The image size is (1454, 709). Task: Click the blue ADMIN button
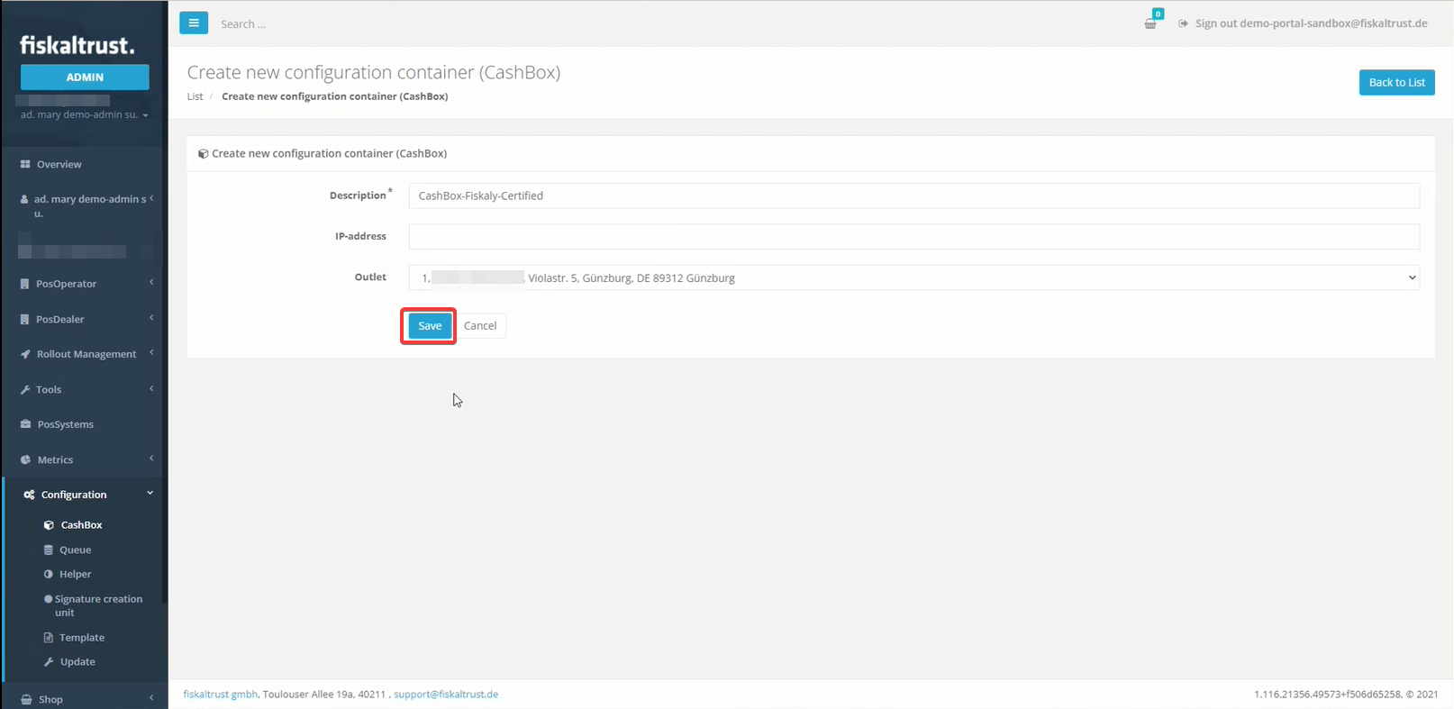tap(85, 77)
